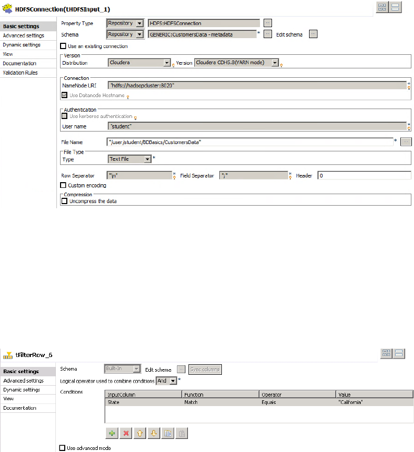Copy the selected condition rows
Screen dimensions: 414x452
point(168,433)
